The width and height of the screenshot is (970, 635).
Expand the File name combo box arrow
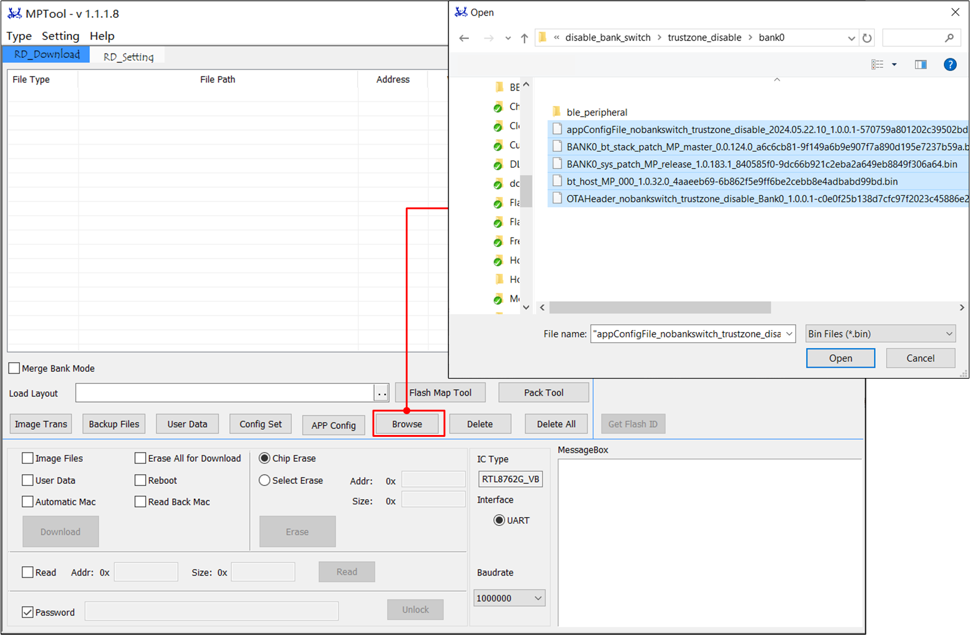[789, 334]
